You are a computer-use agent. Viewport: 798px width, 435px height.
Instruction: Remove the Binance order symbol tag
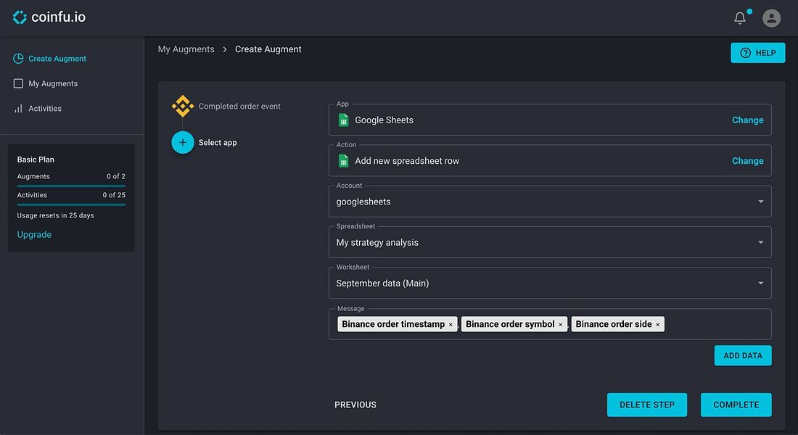(x=560, y=325)
